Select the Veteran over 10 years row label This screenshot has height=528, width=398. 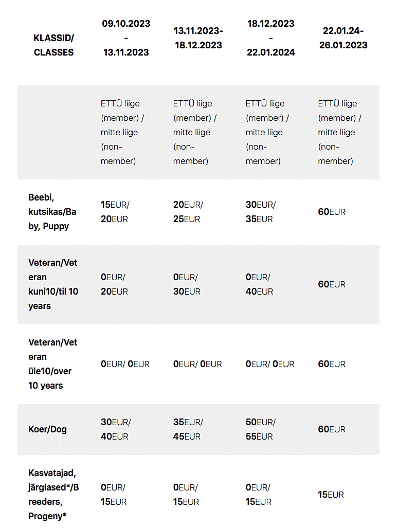[x=53, y=364]
